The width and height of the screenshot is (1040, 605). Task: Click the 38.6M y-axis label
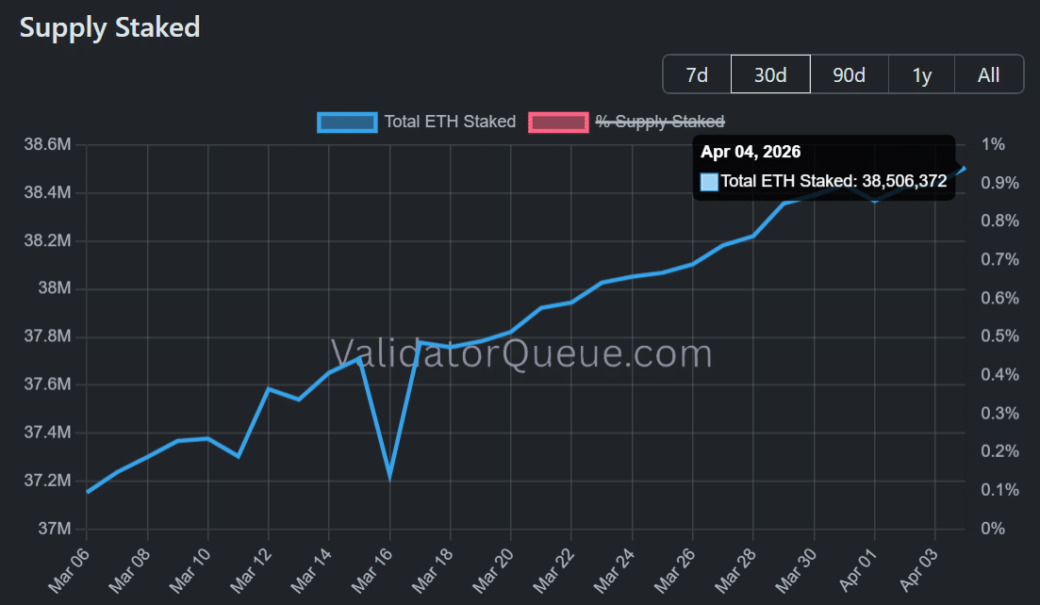coord(47,145)
